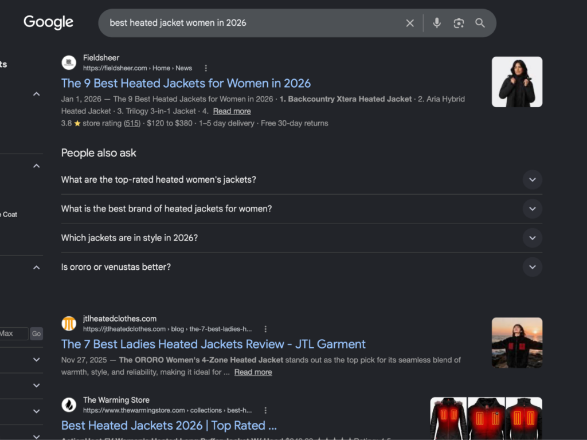The image size is (587, 440).
Task: Open Best Heated Jackets 2026 Top Rated link
Action: click(x=169, y=426)
